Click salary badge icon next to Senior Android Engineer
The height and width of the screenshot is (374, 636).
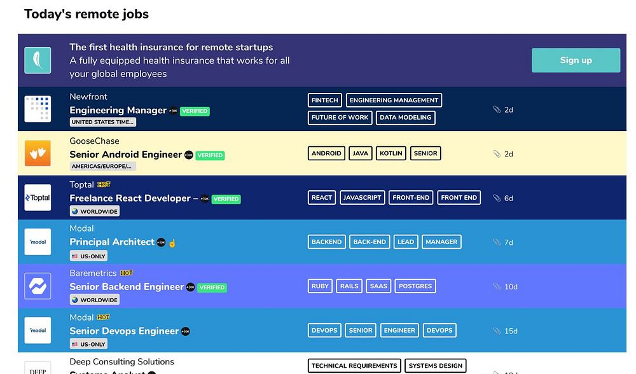(x=189, y=155)
